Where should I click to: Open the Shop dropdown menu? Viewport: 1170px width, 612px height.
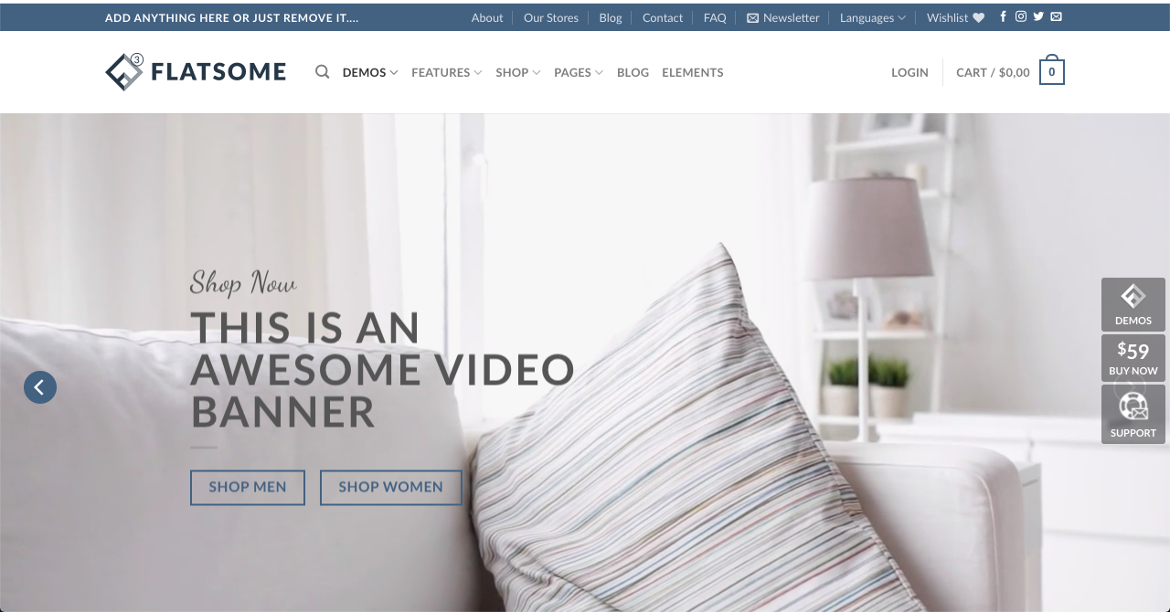coord(517,72)
